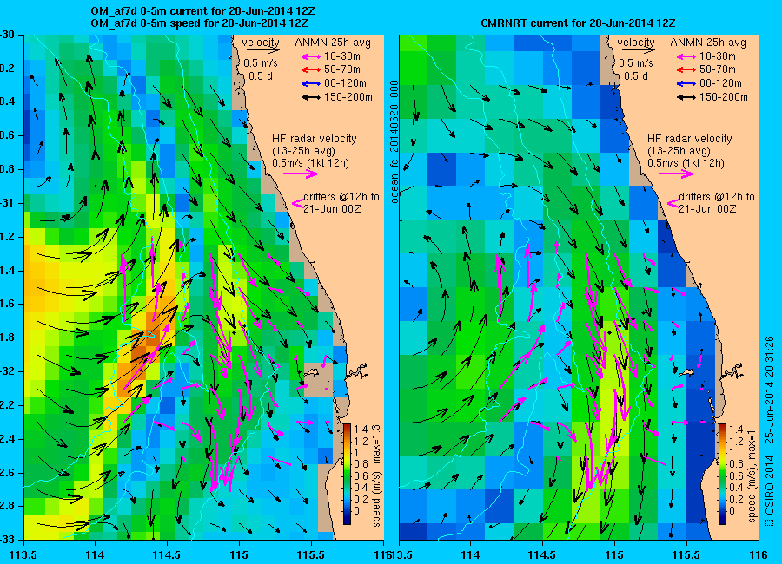Select the 'OM_af7d 0-5m current' title line
Screen dimensions: 782x564
[x=202, y=11]
